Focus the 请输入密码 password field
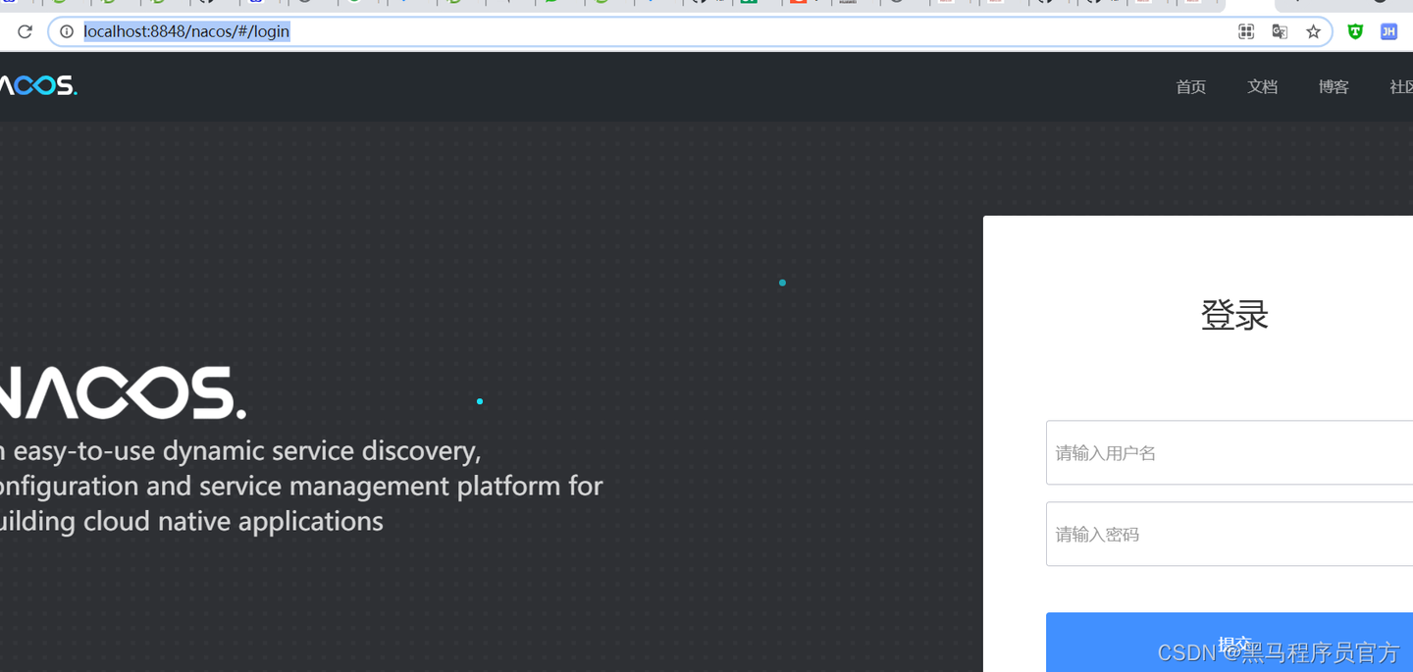The width and height of the screenshot is (1413, 672). (1229, 534)
